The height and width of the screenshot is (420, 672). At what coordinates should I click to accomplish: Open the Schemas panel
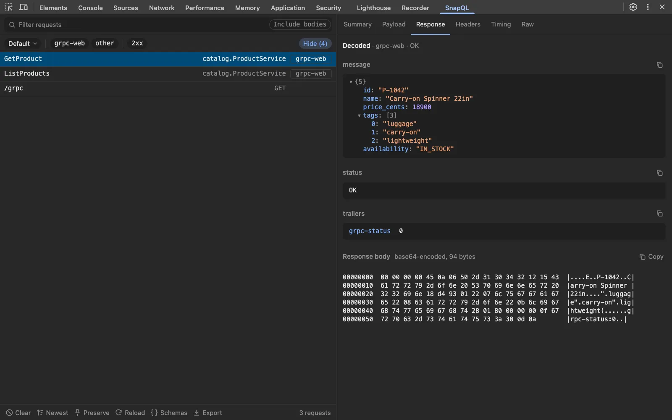point(169,412)
